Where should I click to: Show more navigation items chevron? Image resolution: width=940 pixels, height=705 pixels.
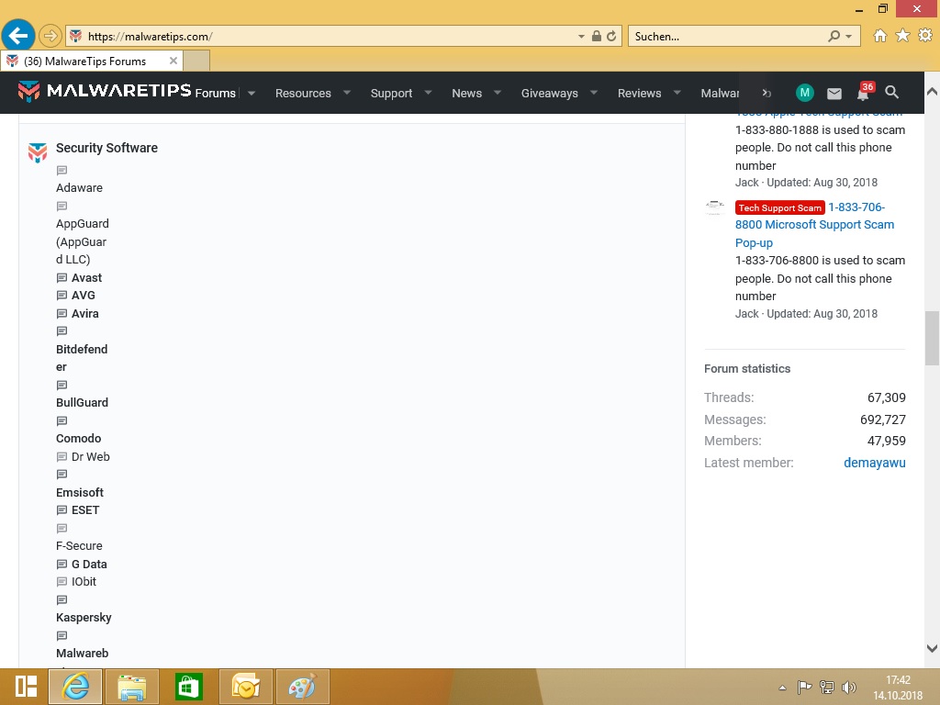767,93
